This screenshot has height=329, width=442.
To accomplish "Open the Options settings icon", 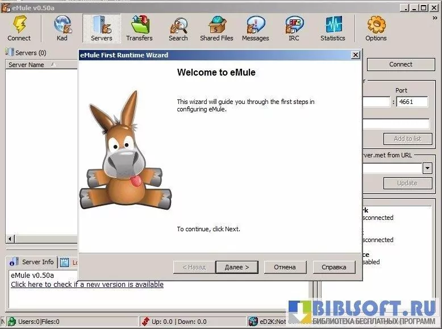I will tap(376, 28).
